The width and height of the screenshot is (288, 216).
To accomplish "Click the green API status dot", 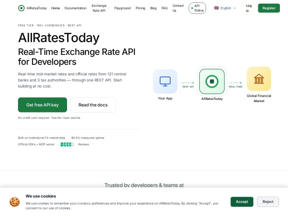I will 192,8.
